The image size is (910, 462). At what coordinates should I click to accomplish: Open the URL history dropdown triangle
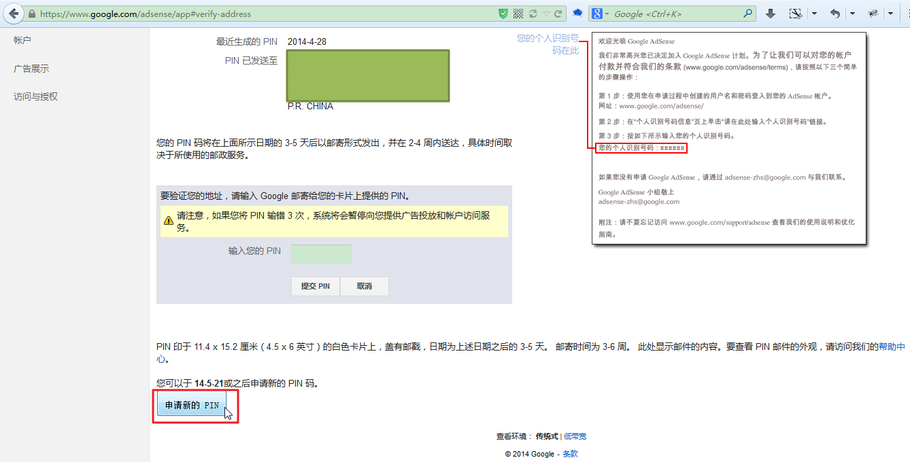click(x=546, y=14)
